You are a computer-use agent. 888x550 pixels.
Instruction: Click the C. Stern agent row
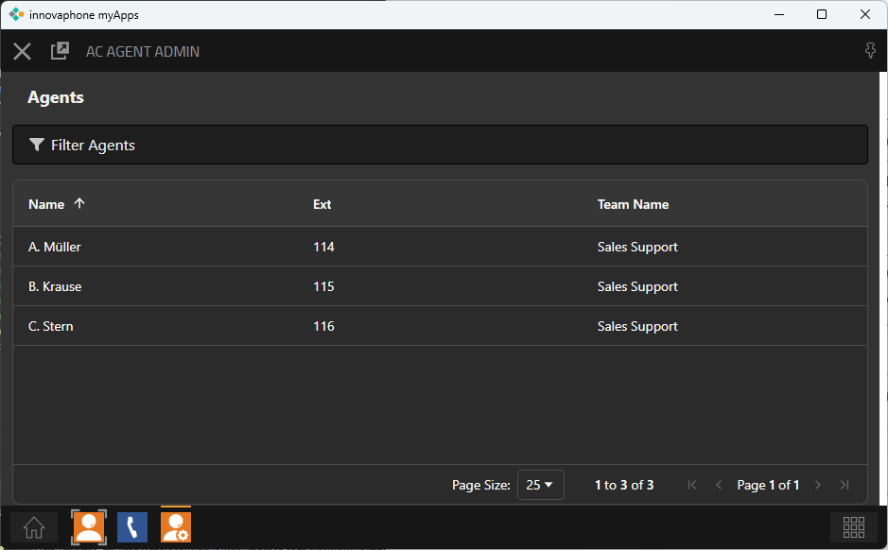click(51, 326)
